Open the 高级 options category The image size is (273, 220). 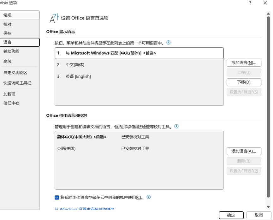pyautogui.click(x=20, y=61)
